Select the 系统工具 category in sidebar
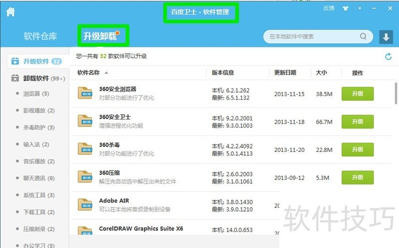The width and height of the screenshot is (399, 248). coord(39,195)
